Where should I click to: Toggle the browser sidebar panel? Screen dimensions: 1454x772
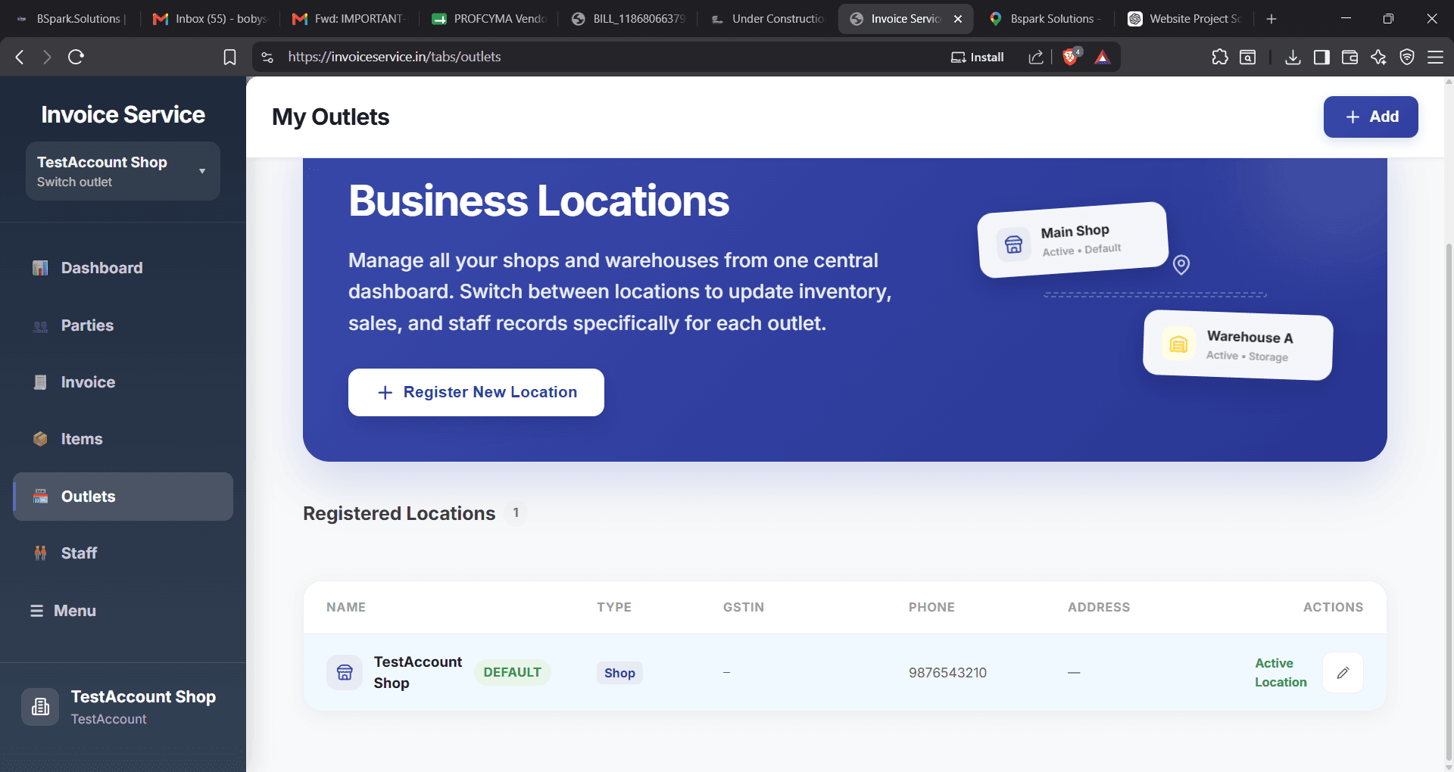click(x=1321, y=57)
